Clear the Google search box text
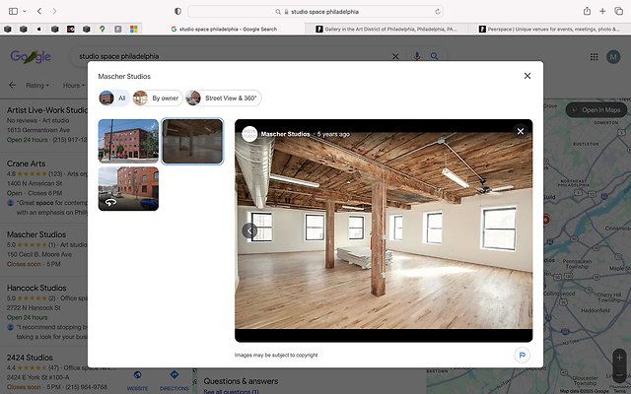Screen dimensions: 631x394 click(x=396, y=57)
